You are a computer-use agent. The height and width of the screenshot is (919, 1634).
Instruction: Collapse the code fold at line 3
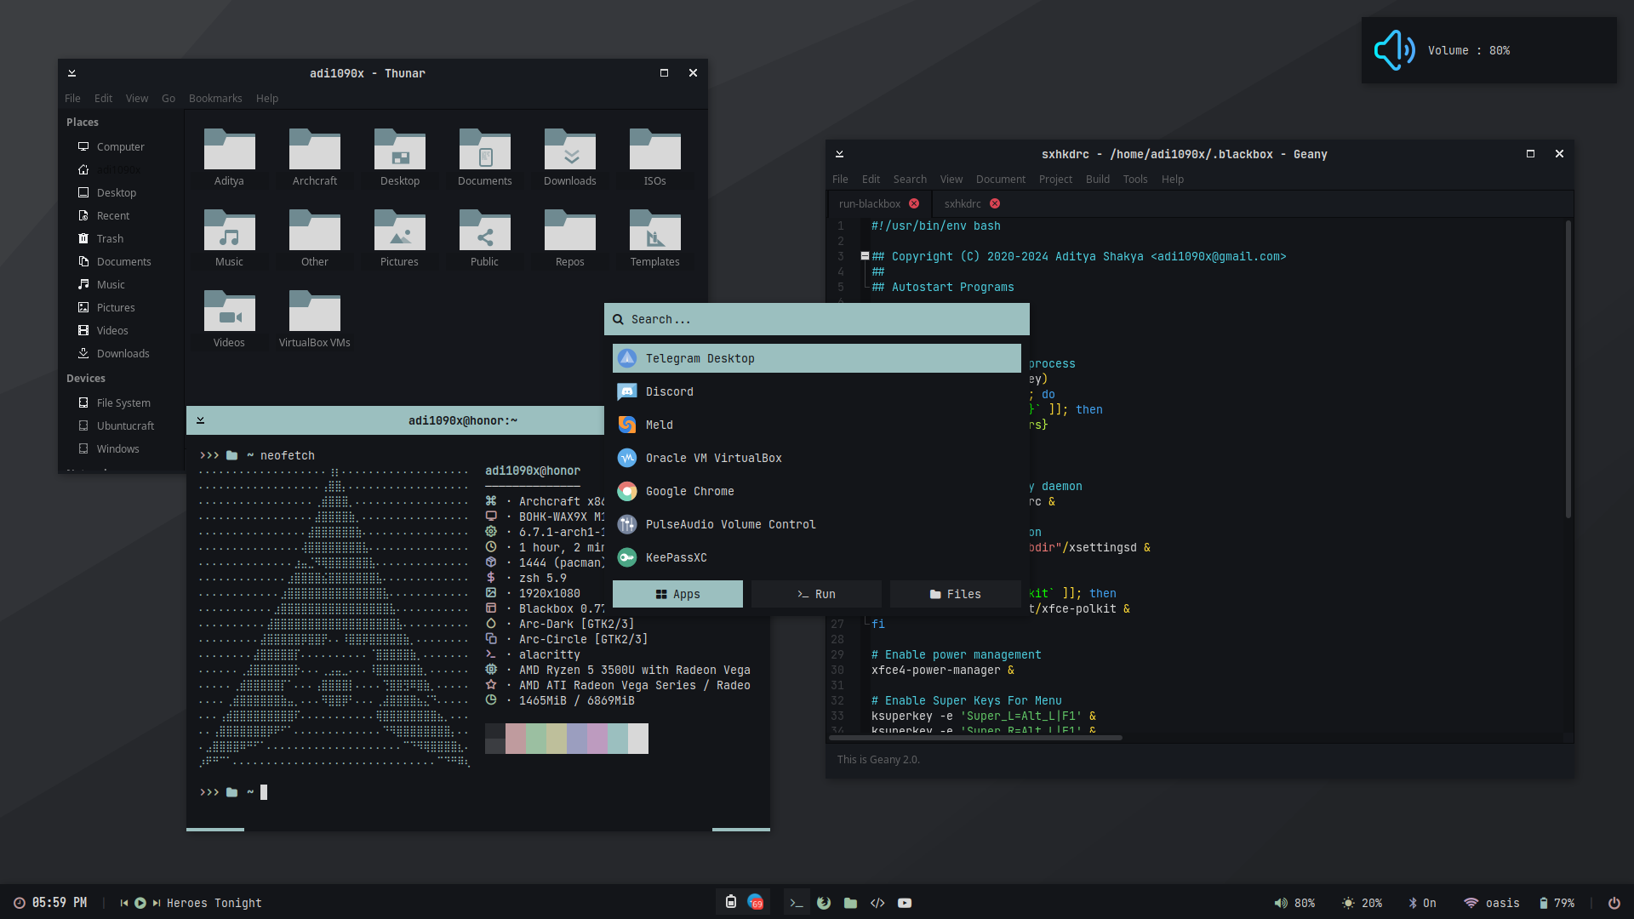(865, 256)
